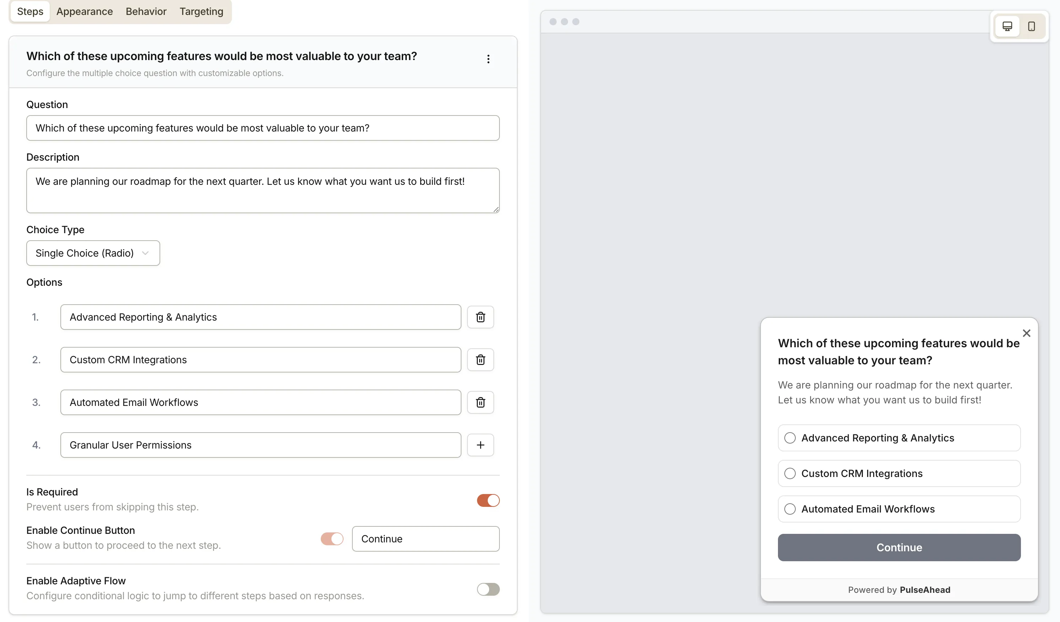
Task: Open the Targeting tab
Action: [x=201, y=11]
